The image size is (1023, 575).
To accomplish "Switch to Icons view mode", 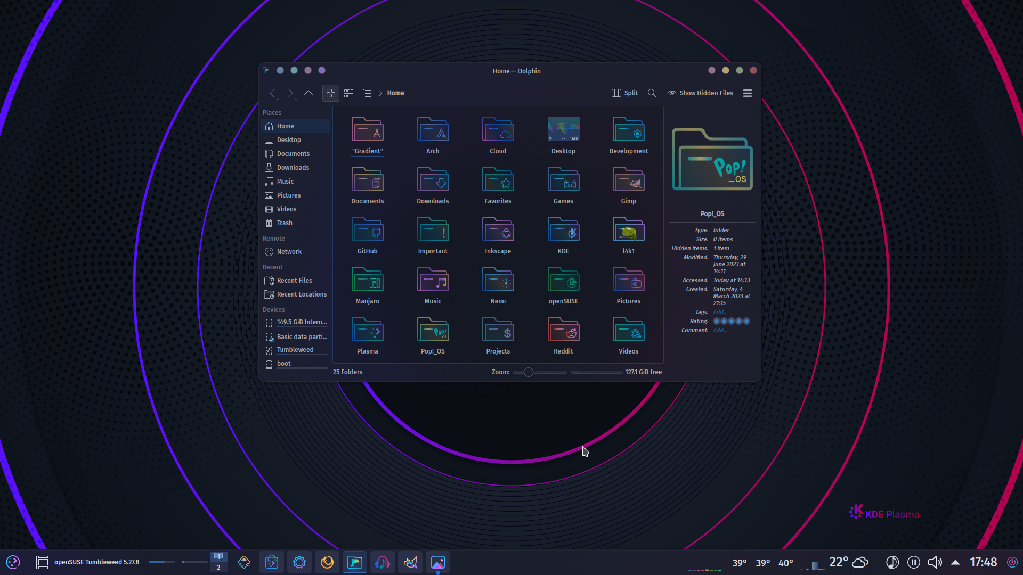I will click(331, 93).
